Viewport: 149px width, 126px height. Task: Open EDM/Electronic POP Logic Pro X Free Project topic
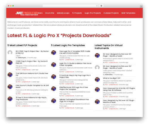(x=74, y=88)
